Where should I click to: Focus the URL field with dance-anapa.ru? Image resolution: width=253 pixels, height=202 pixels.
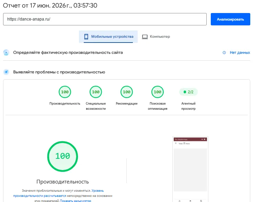(x=105, y=19)
